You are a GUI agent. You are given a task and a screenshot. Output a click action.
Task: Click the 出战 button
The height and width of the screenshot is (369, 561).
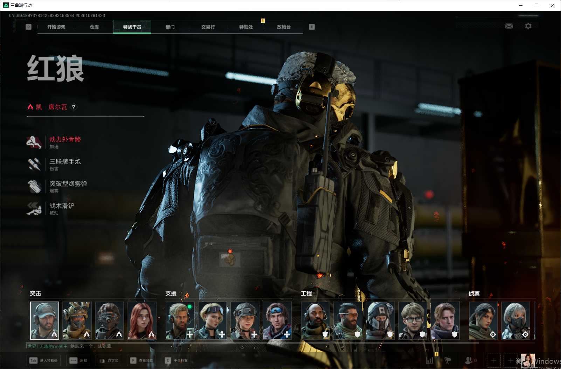click(78, 360)
